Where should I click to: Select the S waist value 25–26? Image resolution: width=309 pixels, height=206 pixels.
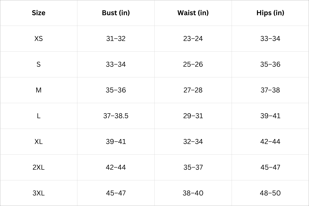pos(193,64)
